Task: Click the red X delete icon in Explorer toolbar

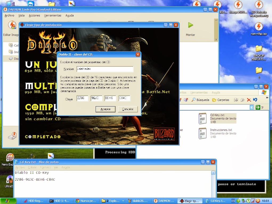Action: click(249, 100)
